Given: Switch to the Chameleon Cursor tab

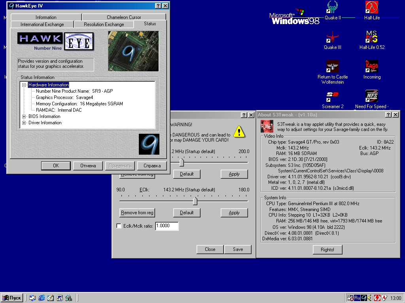Looking at the screenshot, I should point(124,17).
